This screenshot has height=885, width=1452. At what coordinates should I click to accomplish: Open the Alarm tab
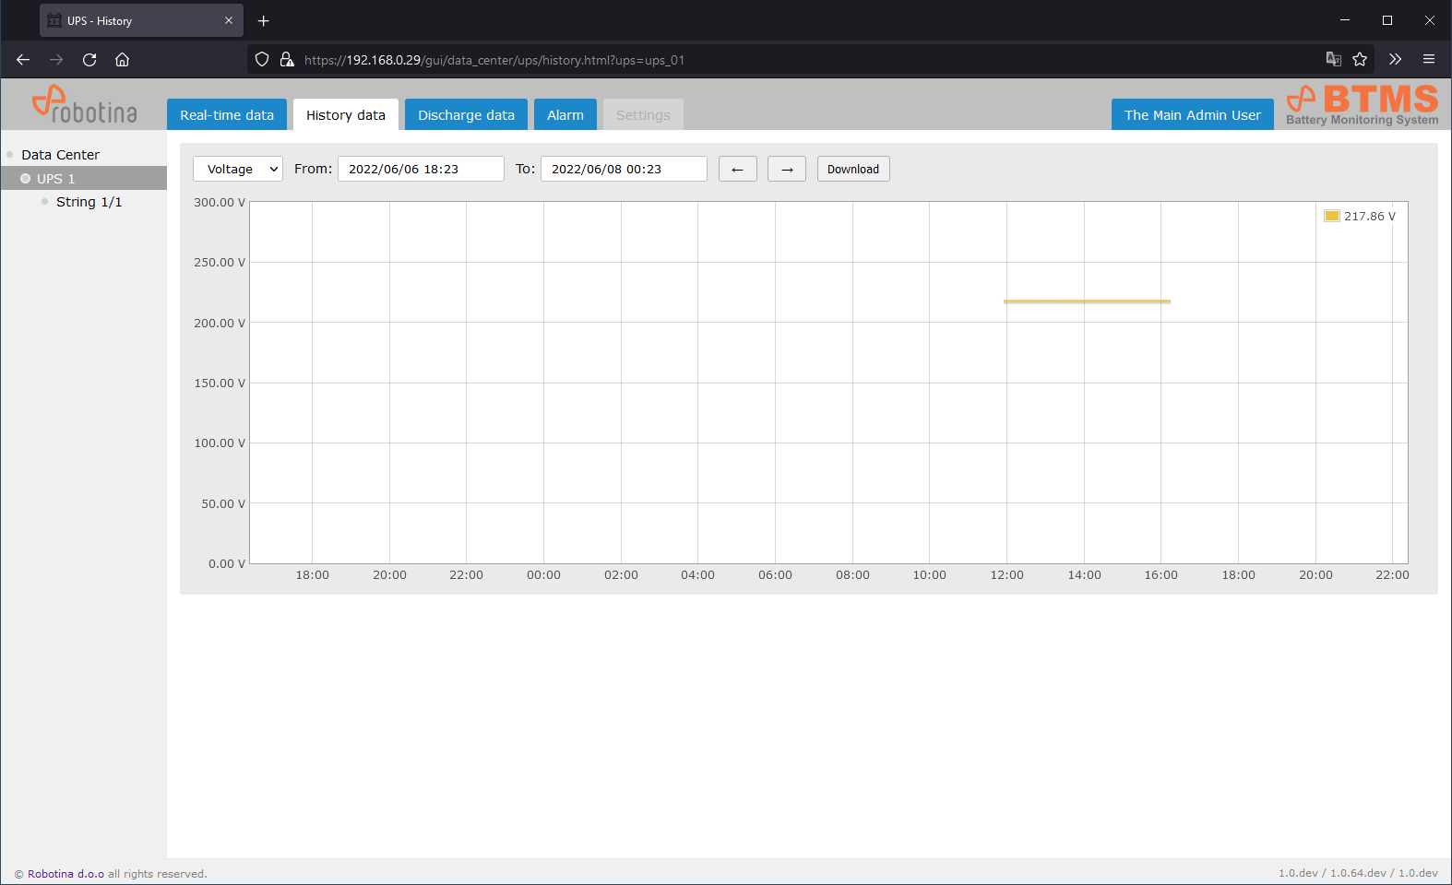(x=565, y=115)
